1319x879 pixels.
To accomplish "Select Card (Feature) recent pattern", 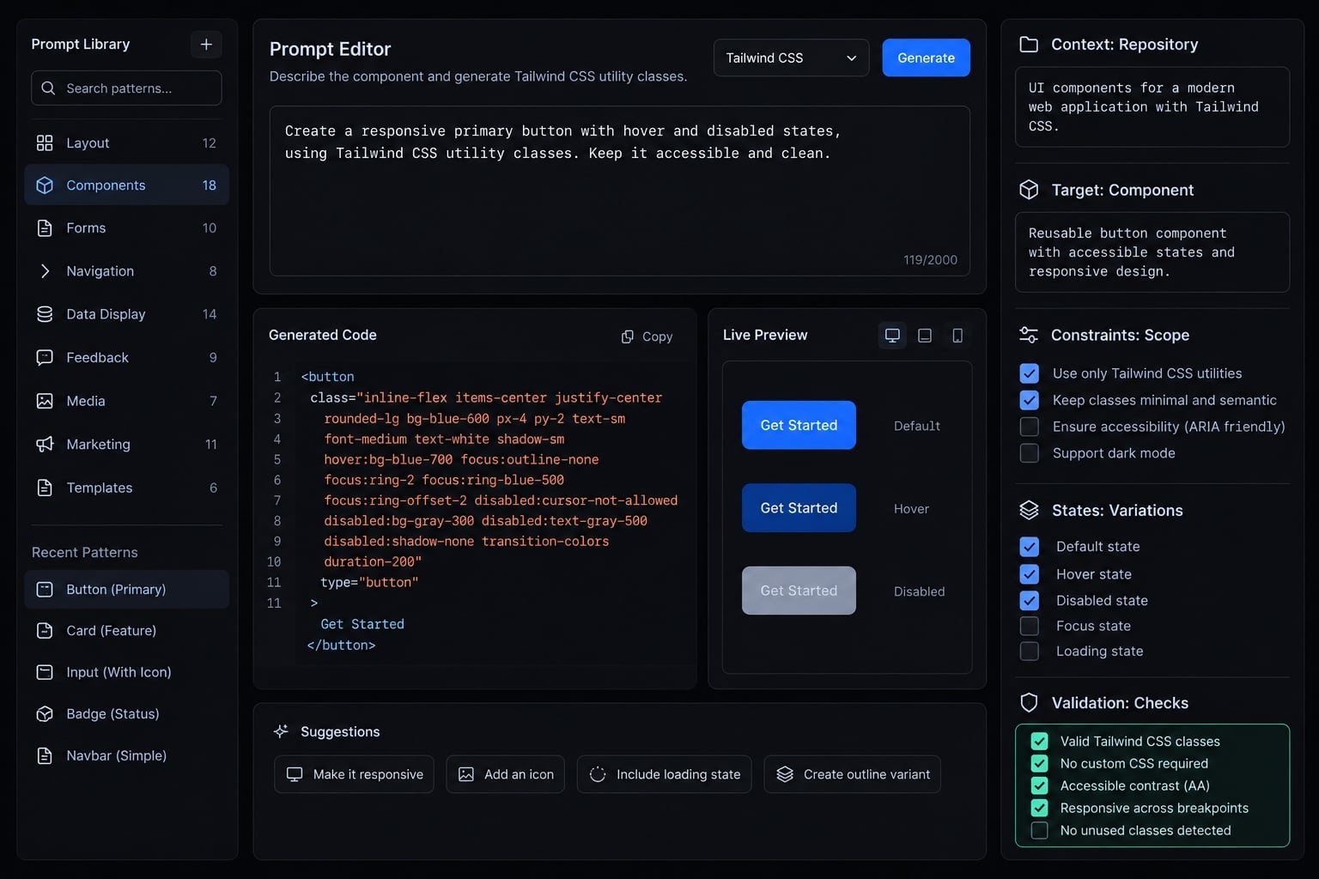I will [x=126, y=631].
